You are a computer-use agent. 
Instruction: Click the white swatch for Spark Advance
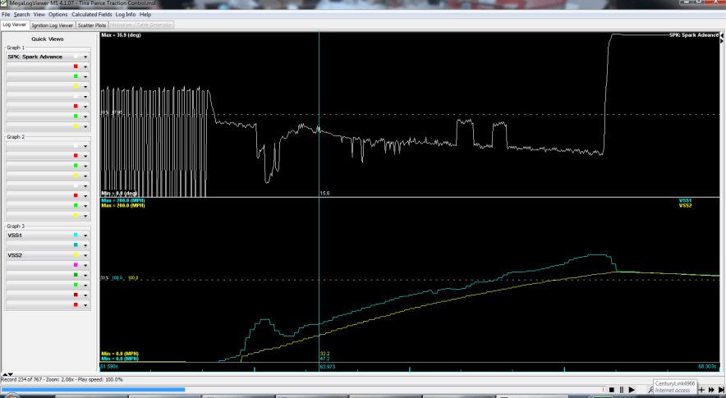click(x=76, y=57)
